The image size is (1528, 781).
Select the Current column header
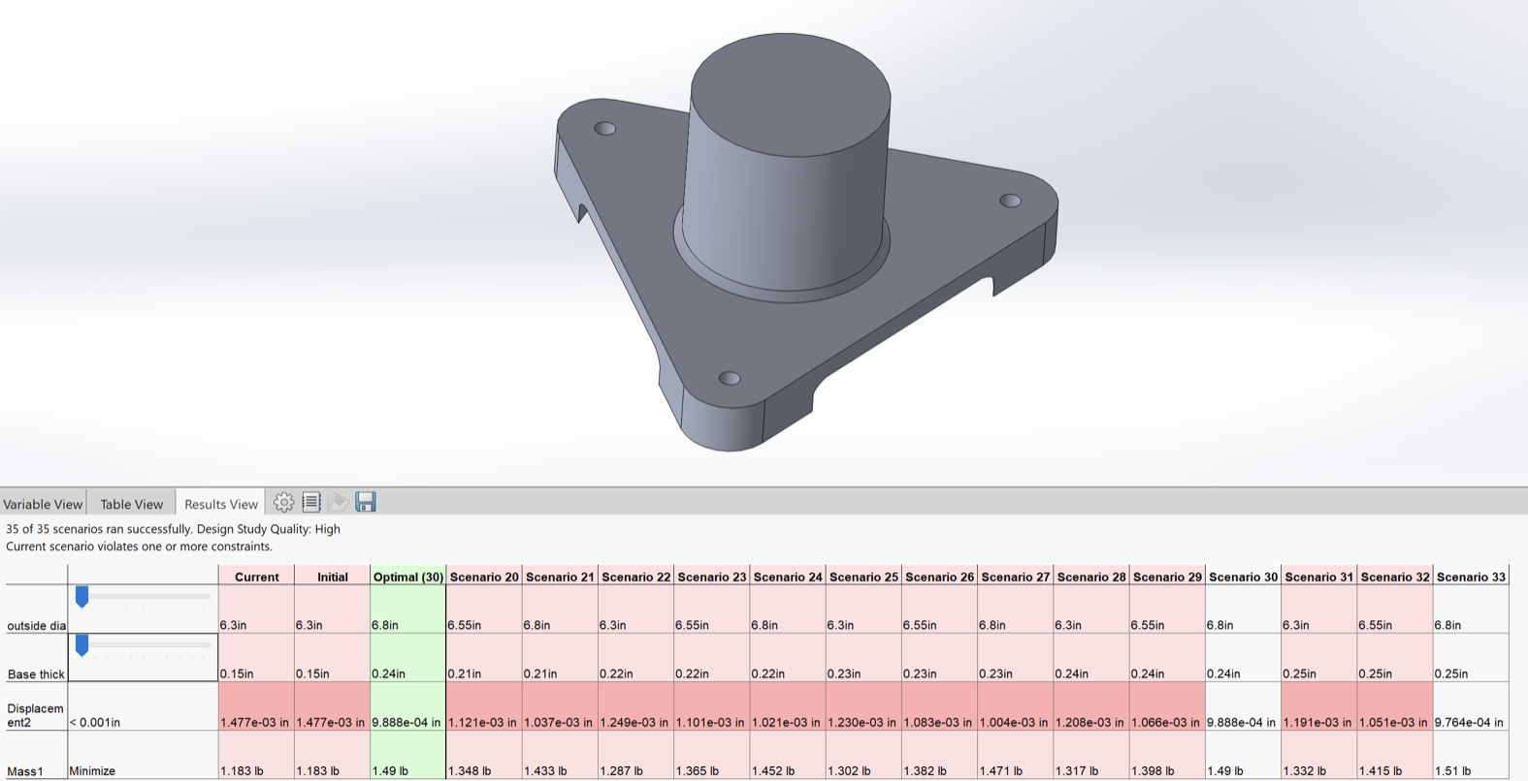(256, 577)
